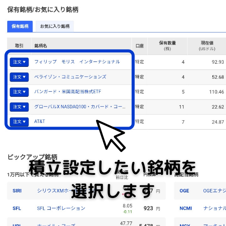Viewport: 226px width, 226px height.
Task: Click the 保有数量 (株) column header
Action: click(167, 46)
